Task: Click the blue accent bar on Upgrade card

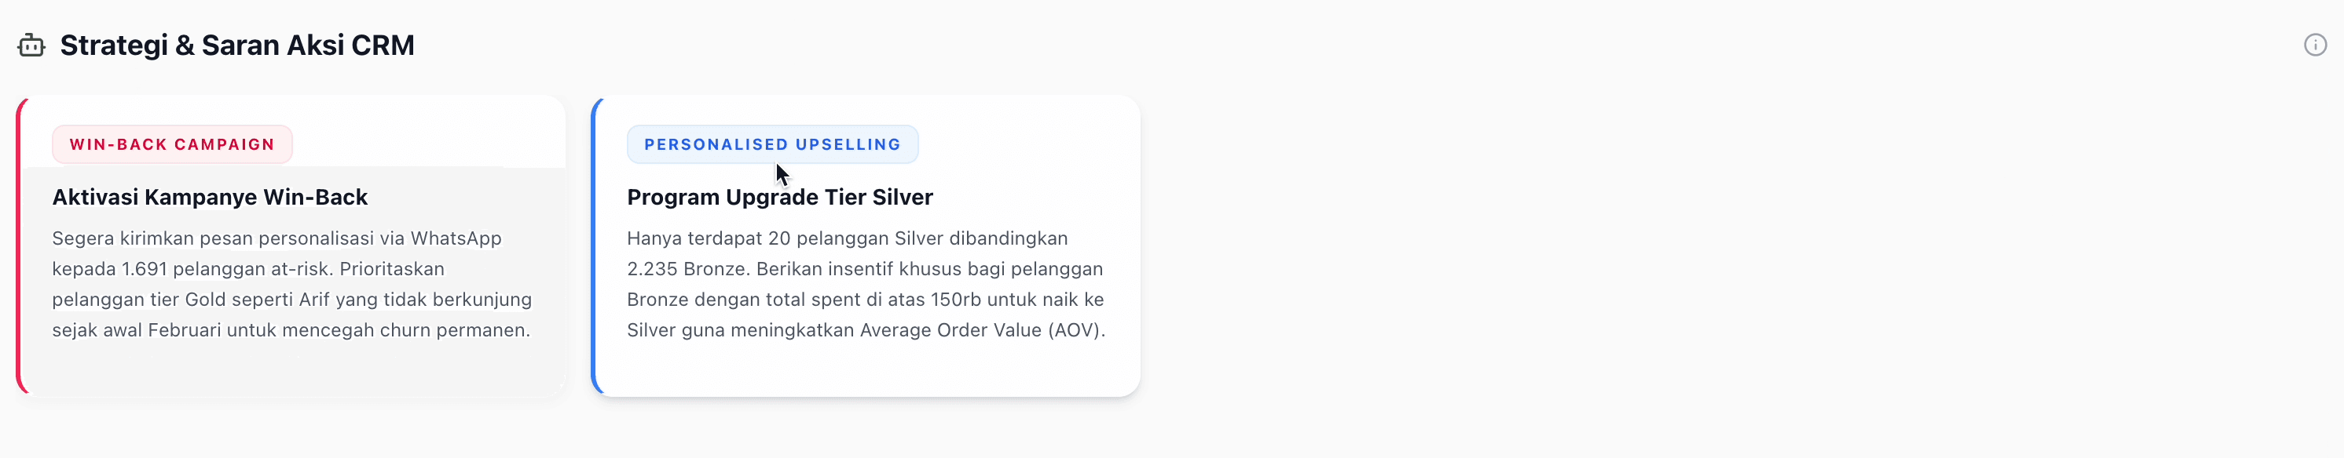Action: click(594, 245)
